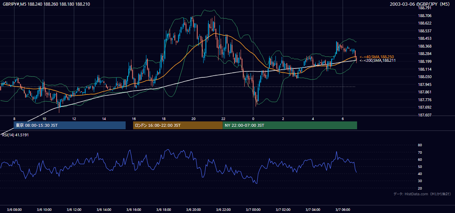Click the RSI axis level 50
This screenshot has width=455, height=213.
420,167
